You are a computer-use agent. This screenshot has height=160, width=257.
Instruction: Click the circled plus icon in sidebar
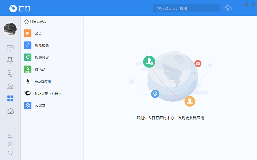pos(10,144)
